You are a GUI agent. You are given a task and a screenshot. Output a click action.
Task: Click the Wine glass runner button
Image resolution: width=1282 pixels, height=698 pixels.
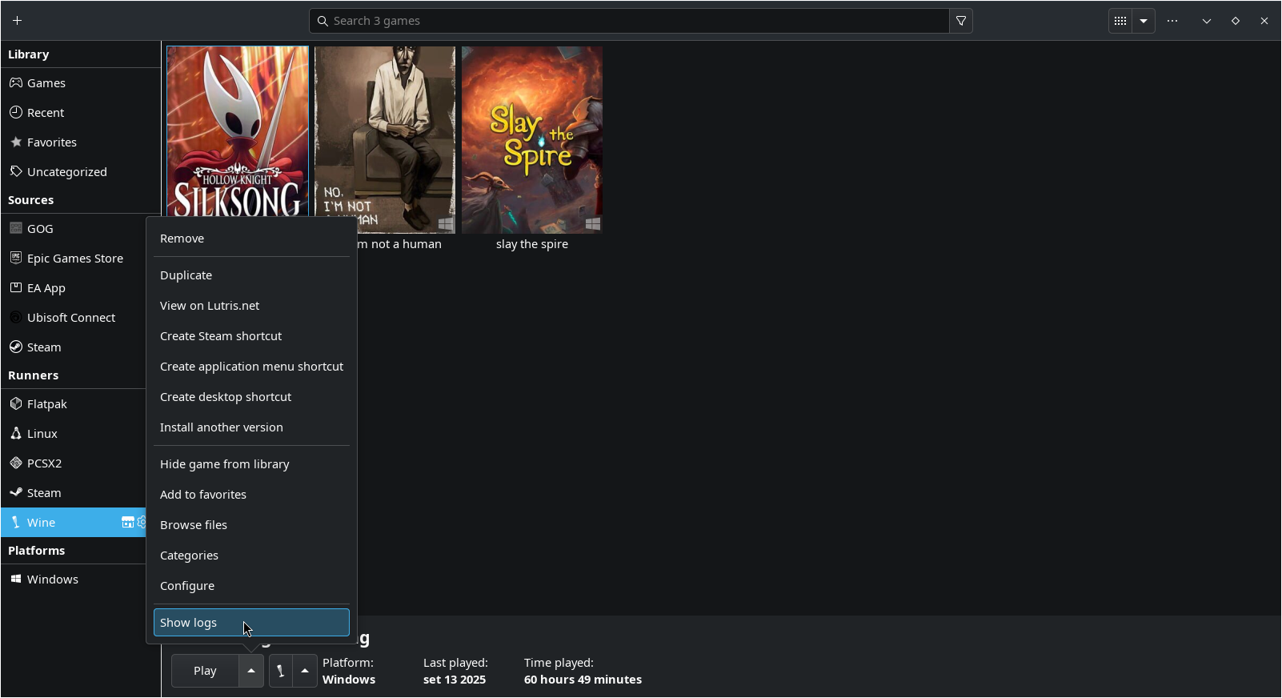tap(280, 671)
